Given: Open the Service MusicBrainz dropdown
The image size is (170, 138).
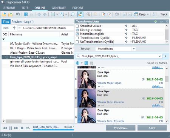Looking at the screenshot, I should click(134, 49).
